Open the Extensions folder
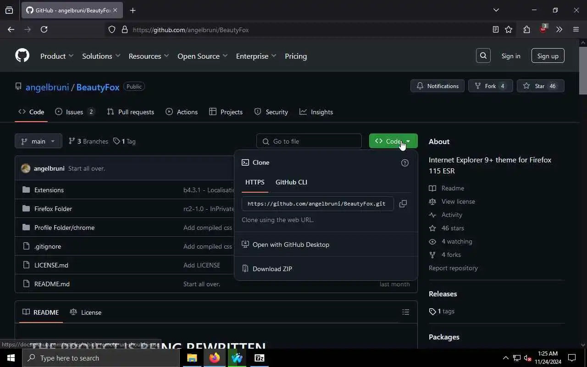This screenshot has height=367, width=587. click(49, 190)
